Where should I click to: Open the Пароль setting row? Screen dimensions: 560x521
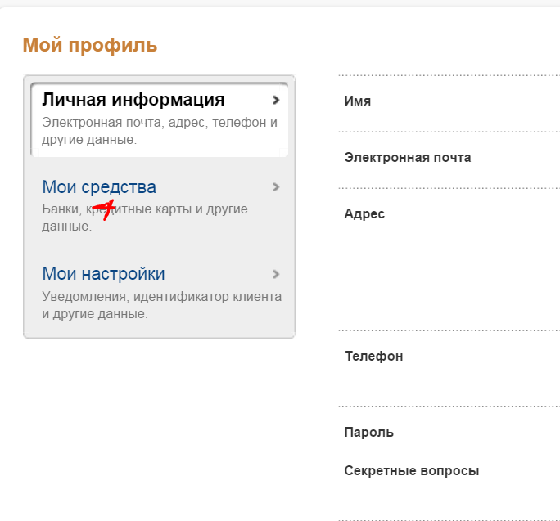369,433
